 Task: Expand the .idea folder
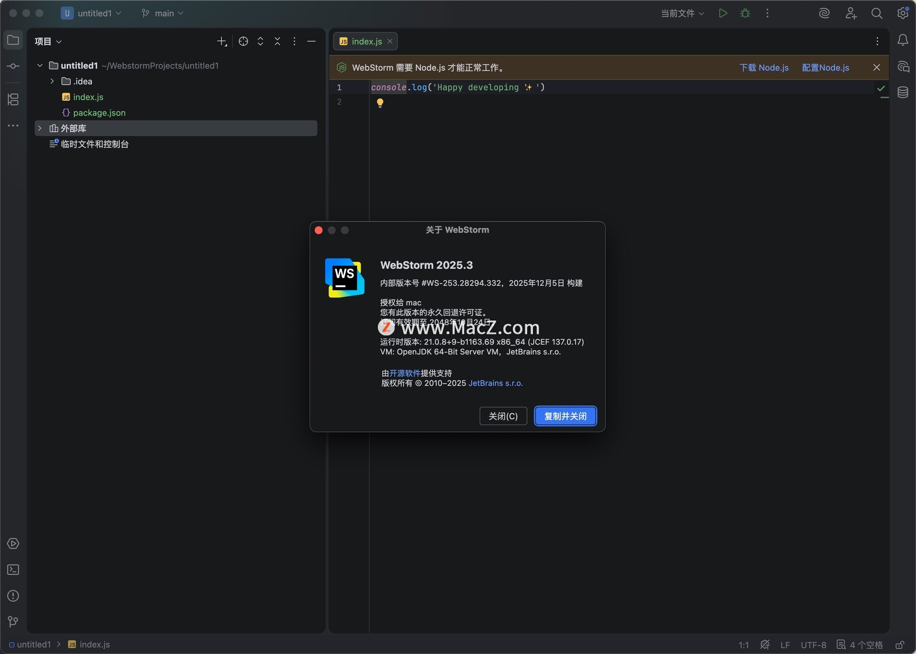[52, 82]
